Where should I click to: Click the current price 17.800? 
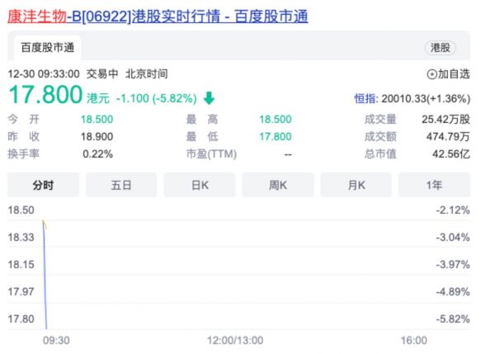pyautogui.click(x=45, y=95)
